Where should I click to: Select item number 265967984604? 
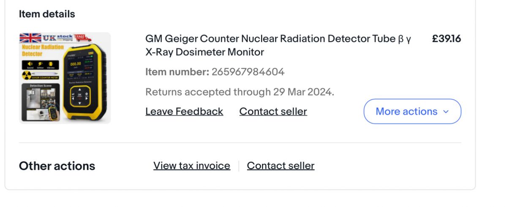(x=248, y=72)
